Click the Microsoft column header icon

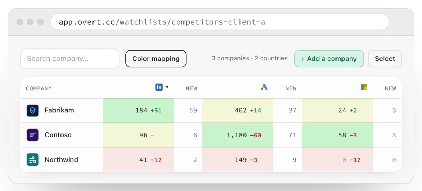[364, 87]
